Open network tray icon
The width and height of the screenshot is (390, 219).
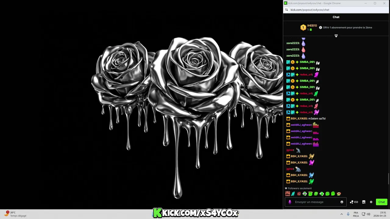pyautogui.click(x=363, y=214)
